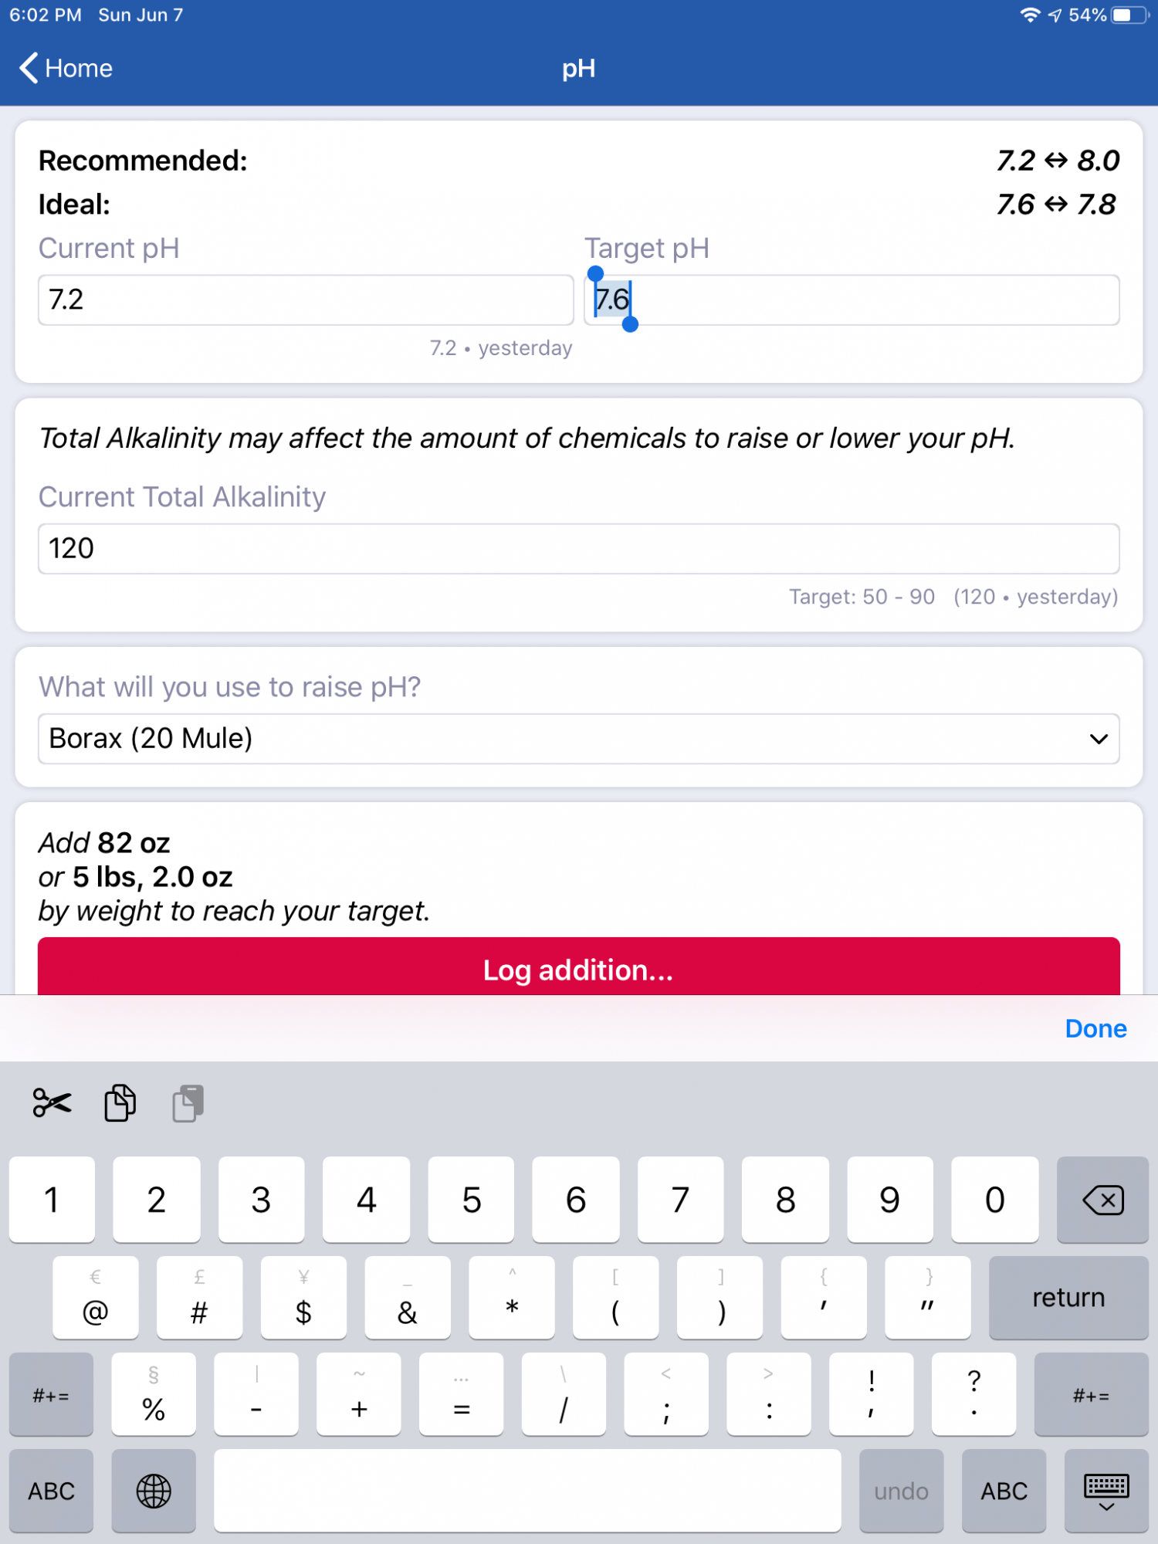Tap the backspace delete key

click(x=1102, y=1200)
